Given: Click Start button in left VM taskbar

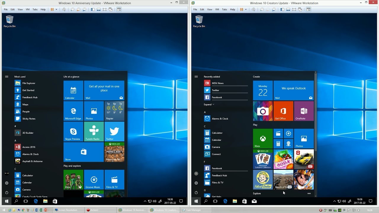Looking at the screenshot, I should tap(7, 201).
